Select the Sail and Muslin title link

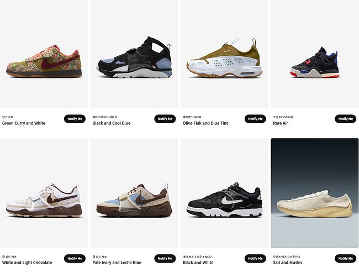pos(287,262)
